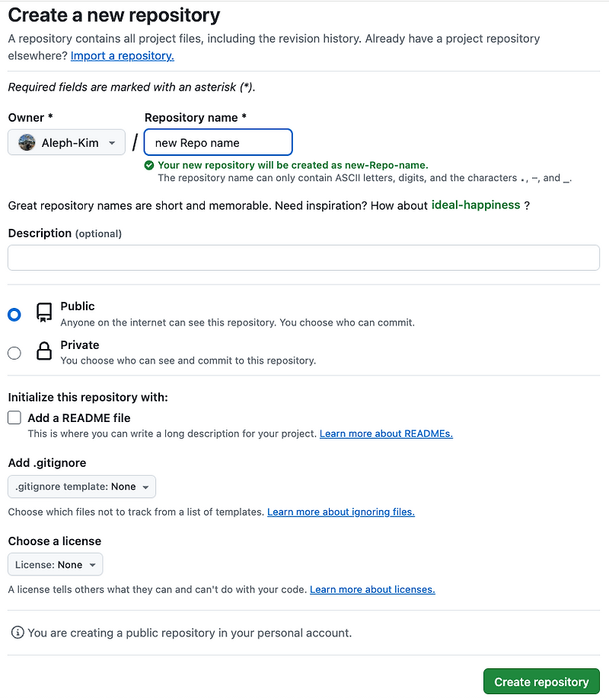The width and height of the screenshot is (609, 698).
Task: Open the Learn more about READMEs link
Action: pos(386,433)
